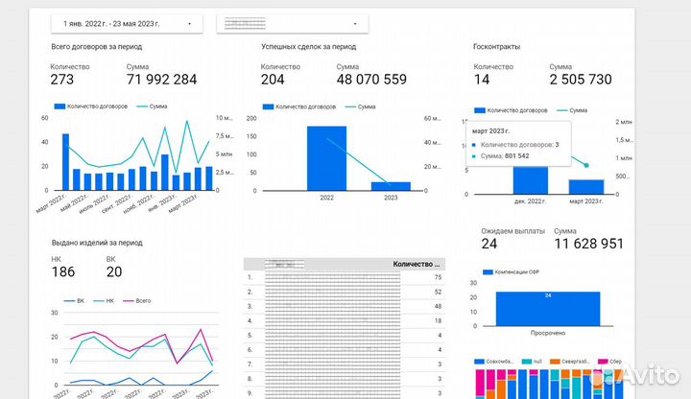Click the 2022 bar in Успешных сделок chart
691x399 pixels.
click(326, 156)
